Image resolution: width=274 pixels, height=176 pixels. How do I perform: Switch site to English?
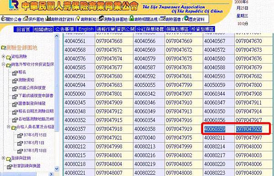click(x=86, y=29)
